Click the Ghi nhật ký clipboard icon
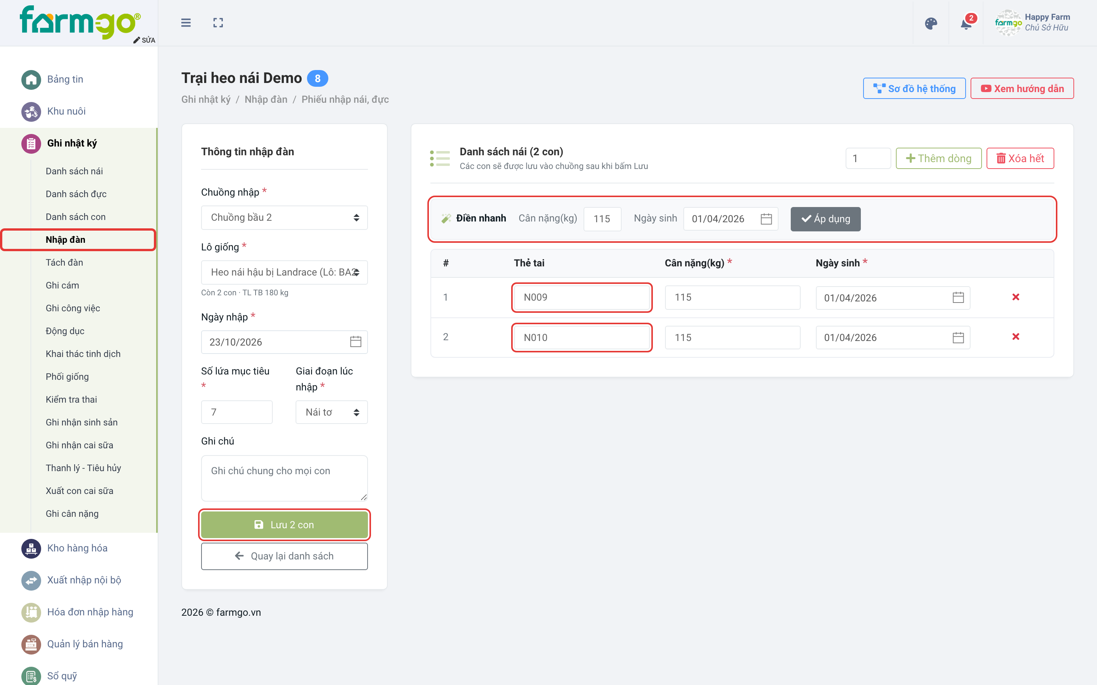The height and width of the screenshot is (685, 1097). click(31, 143)
